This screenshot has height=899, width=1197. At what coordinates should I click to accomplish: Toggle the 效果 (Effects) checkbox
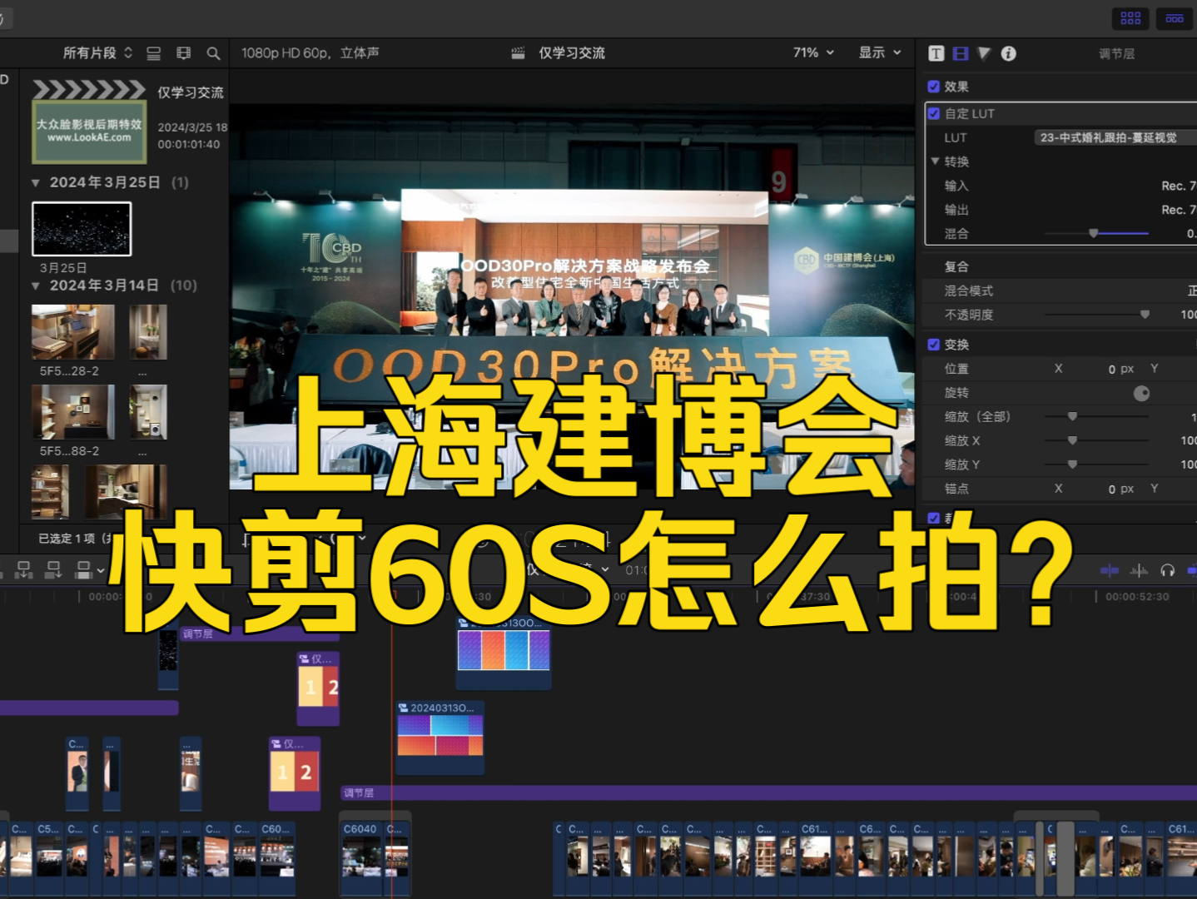click(x=934, y=87)
